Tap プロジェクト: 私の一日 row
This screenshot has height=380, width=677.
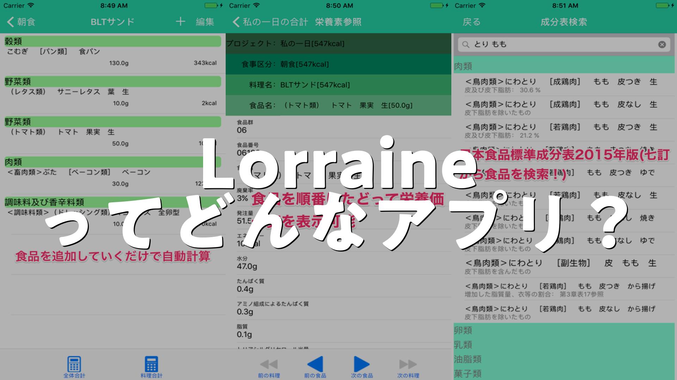point(338,44)
